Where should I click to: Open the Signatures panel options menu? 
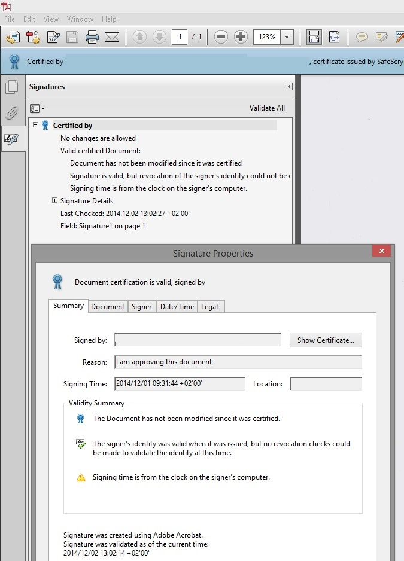tap(37, 108)
